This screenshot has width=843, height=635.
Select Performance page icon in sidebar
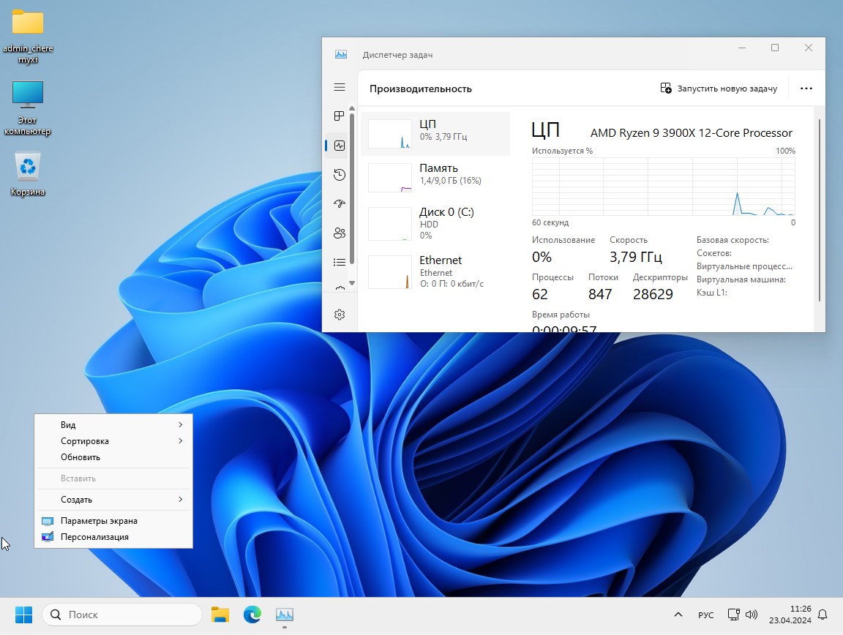tap(340, 146)
